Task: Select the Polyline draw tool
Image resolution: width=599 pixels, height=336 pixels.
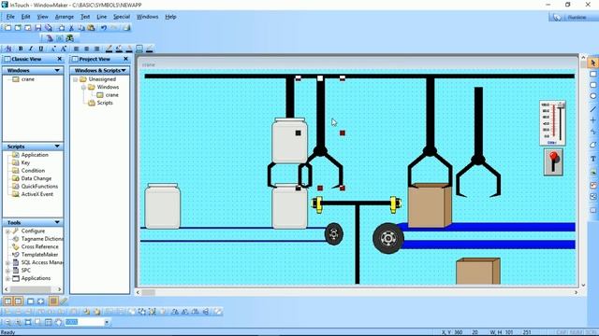Action: 592,132
